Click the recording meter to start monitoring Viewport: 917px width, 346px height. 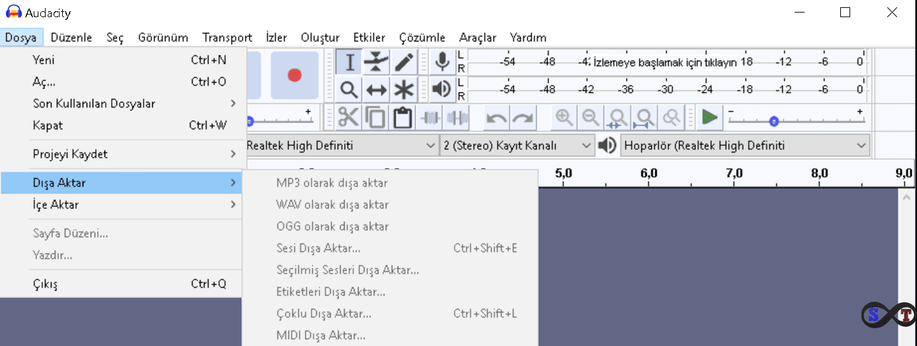(665, 63)
